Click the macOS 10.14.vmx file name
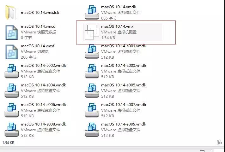Viewport: 225px width, 152px height. (x=117, y=26)
